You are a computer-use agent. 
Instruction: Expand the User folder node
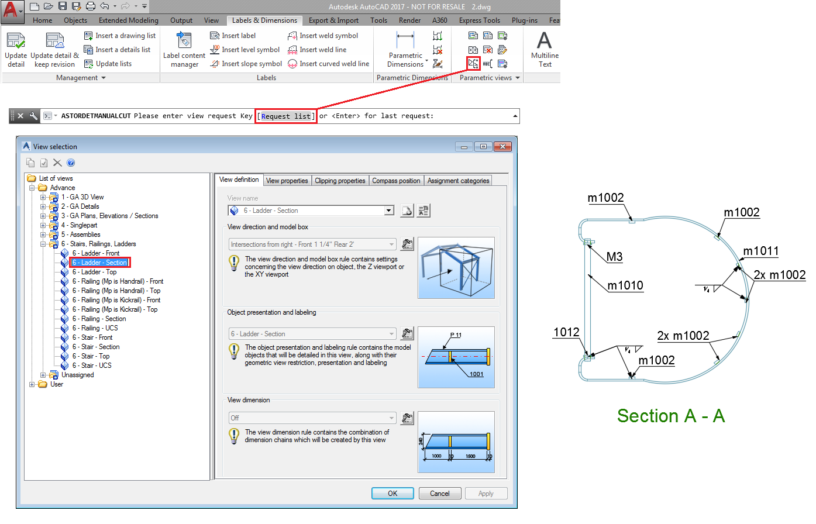point(32,384)
